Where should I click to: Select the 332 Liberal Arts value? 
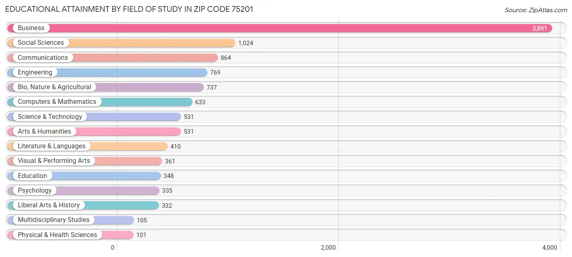pos(167,205)
